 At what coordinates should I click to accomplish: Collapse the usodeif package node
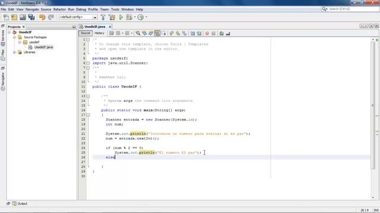click(x=20, y=42)
